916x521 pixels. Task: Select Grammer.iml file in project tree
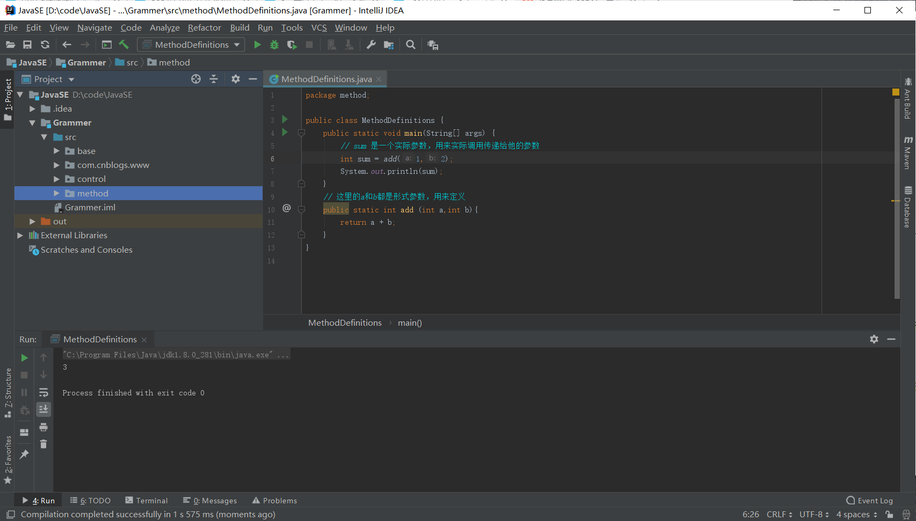(x=90, y=208)
